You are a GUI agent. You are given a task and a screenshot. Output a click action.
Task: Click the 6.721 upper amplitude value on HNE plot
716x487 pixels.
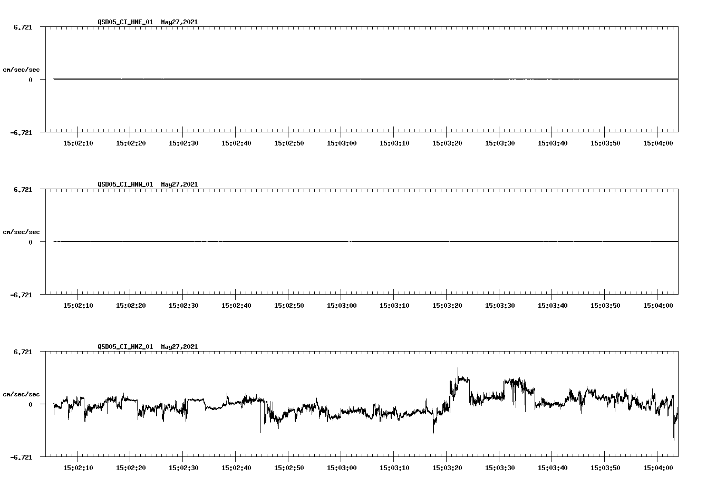coord(24,27)
